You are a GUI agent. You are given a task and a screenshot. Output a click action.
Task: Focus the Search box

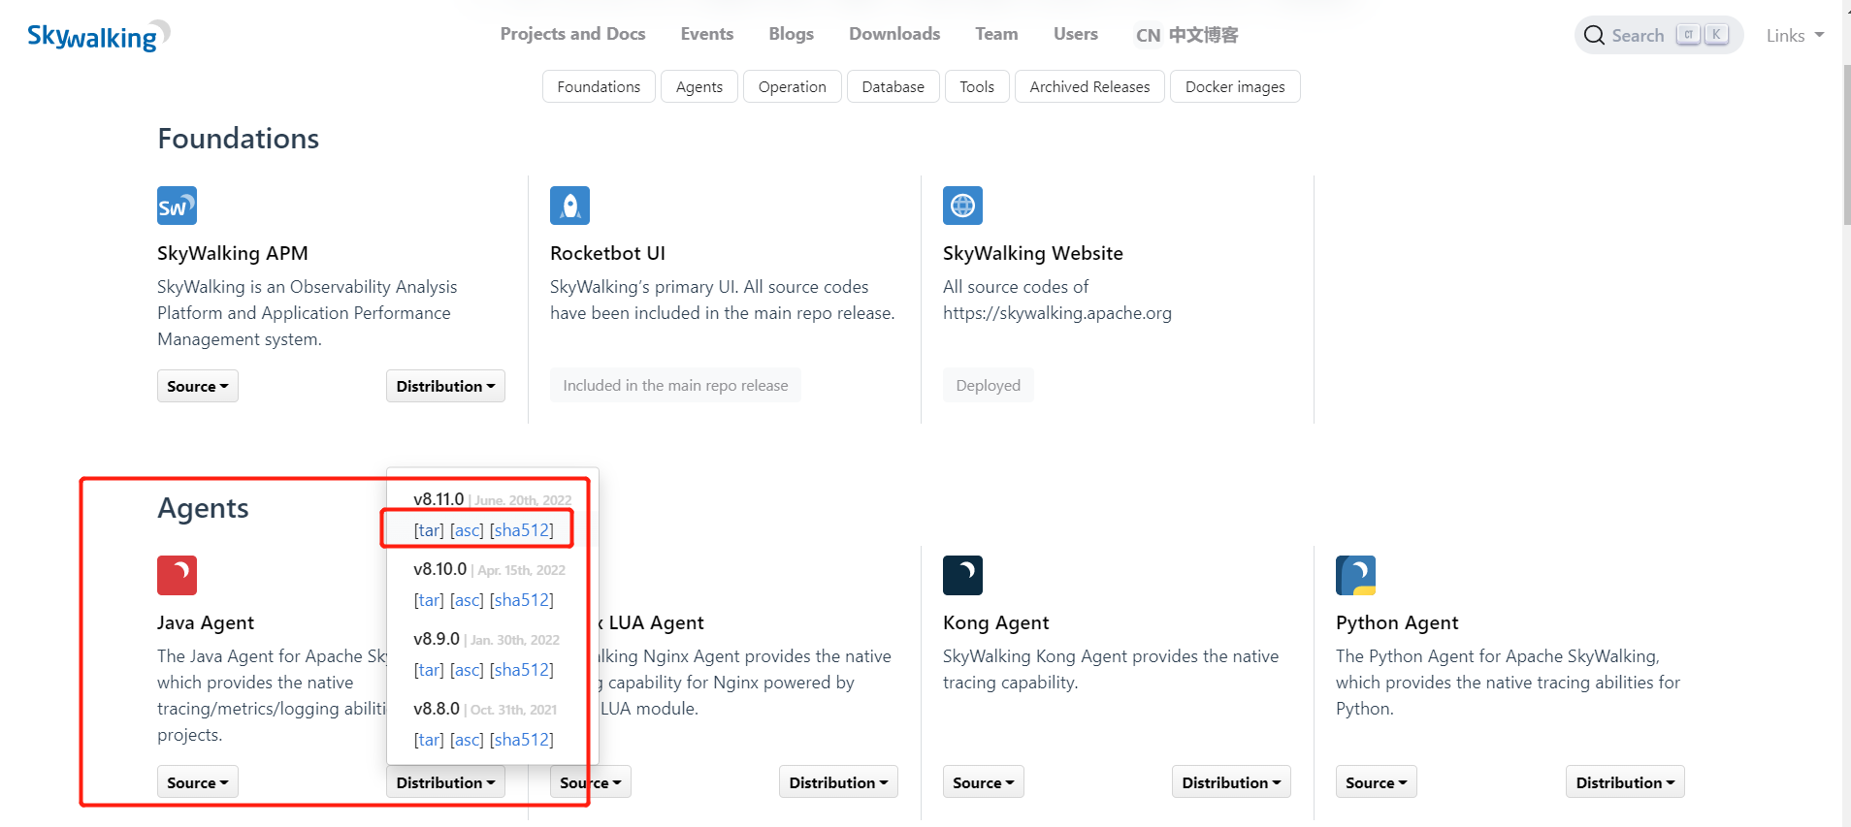1658,35
